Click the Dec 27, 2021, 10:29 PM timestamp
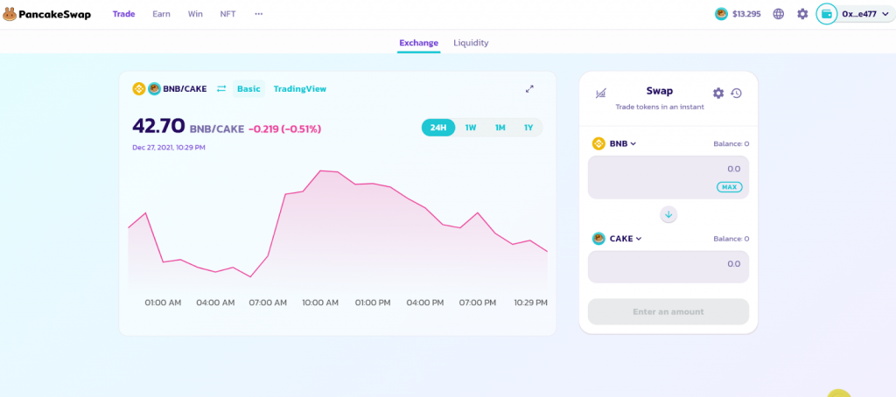Viewport: 896px width, 397px height. click(169, 148)
